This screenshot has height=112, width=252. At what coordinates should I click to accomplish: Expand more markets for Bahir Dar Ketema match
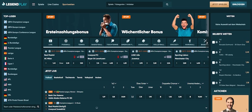pos(206,97)
